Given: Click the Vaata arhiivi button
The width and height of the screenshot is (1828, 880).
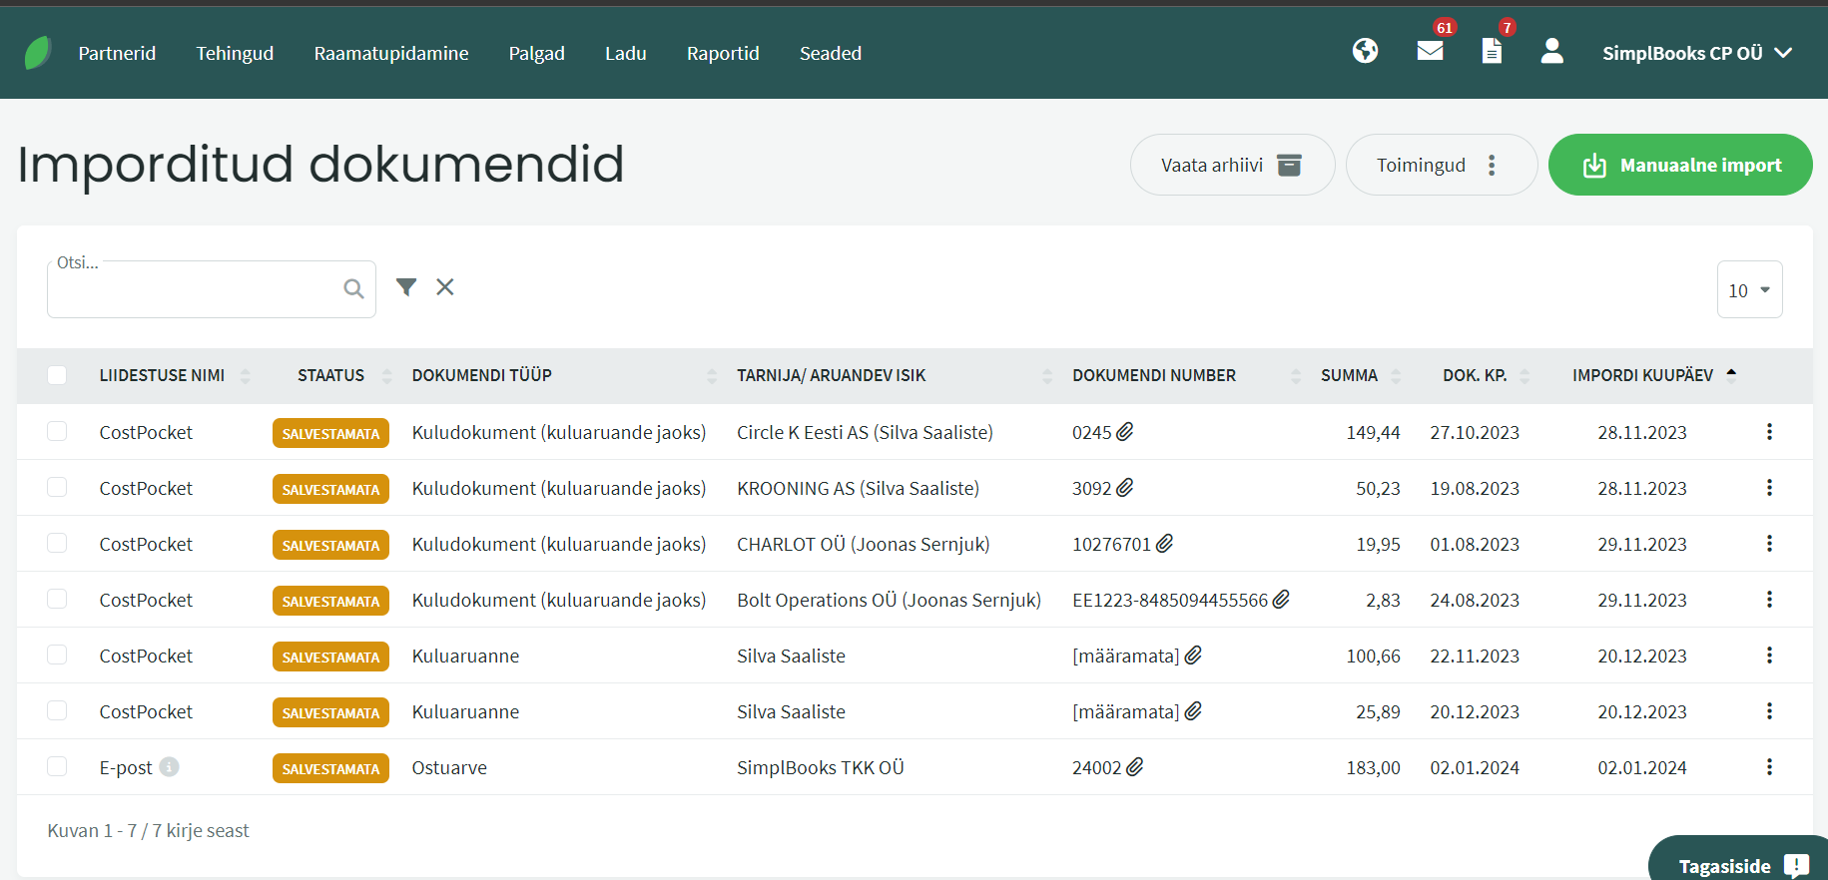Looking at the screenshot, I should (x=1232, y=165).
